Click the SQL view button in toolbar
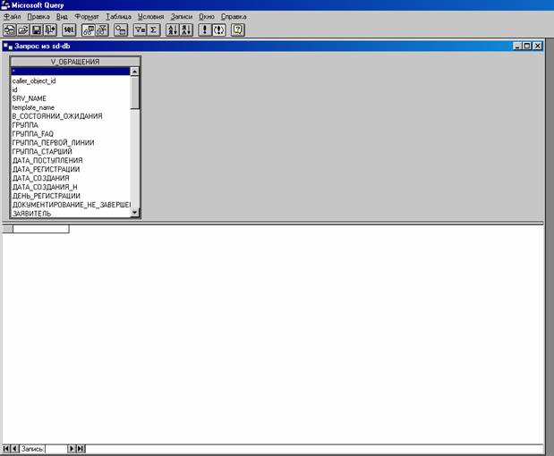 pyautogui.click(x=69, y=30)
